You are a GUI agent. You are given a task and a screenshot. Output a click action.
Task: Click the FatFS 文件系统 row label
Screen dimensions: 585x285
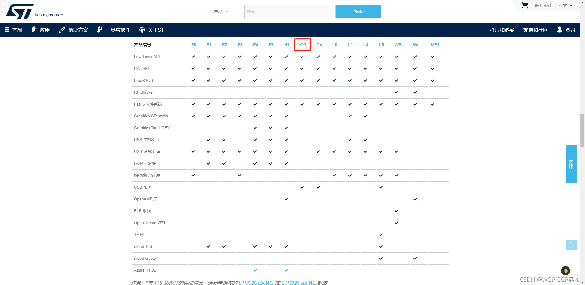coord(148,104)
